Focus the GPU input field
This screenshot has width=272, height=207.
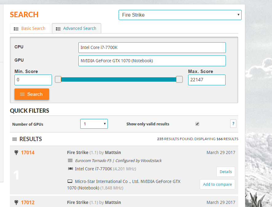click(152, 61)
